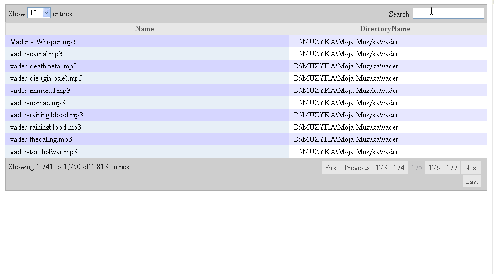
Task: Click directory cell of vader-torchofwar.mp3 row
Action: pyautogui.click(x=388, y=152)
